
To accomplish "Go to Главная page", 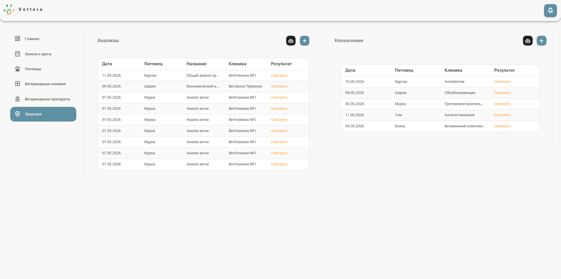I will (43, 39).
